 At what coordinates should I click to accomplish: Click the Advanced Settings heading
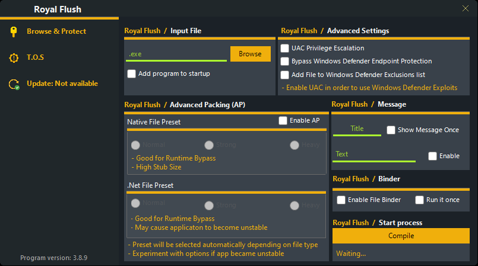(x=358, y=31)
